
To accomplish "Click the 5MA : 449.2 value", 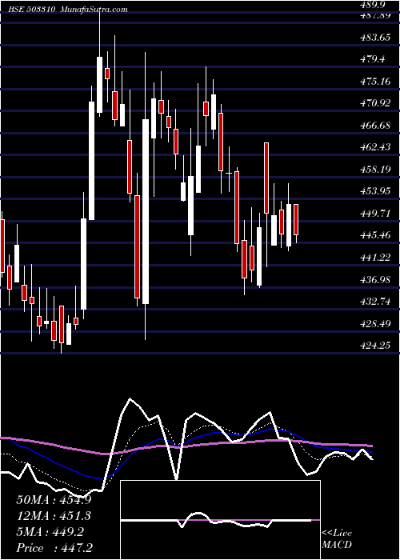I will point(50,532).
